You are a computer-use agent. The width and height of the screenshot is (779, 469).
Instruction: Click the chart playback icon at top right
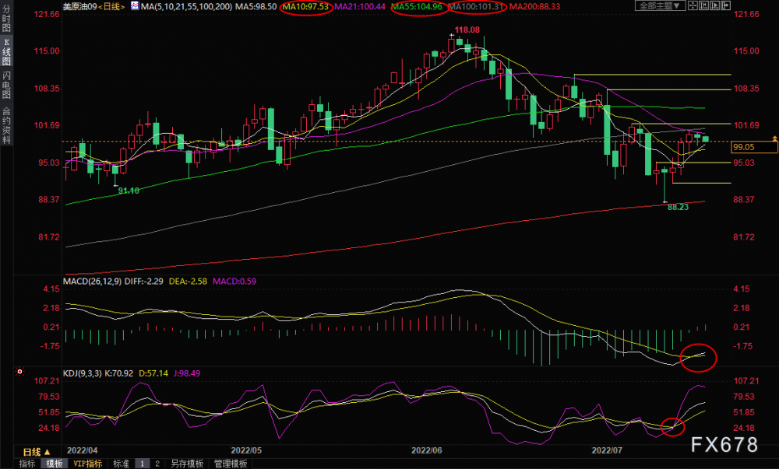[x=715, y=6]
